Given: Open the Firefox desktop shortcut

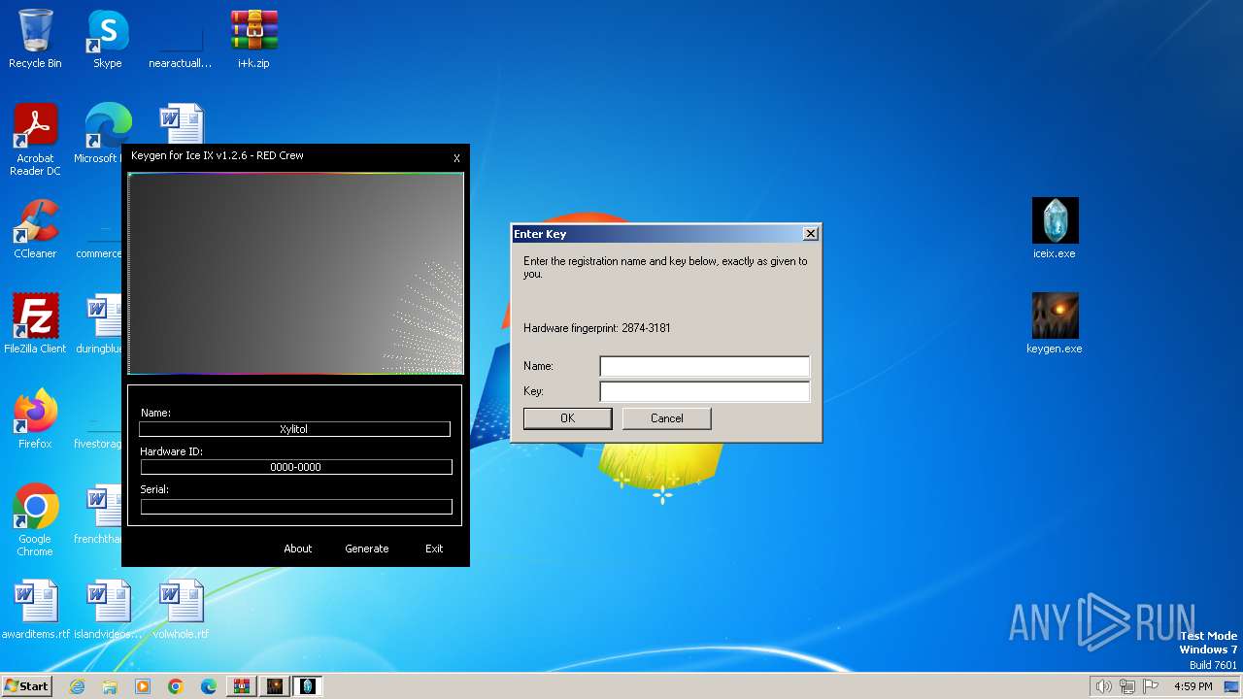Looking at the screenshot, I should [35, 419].
